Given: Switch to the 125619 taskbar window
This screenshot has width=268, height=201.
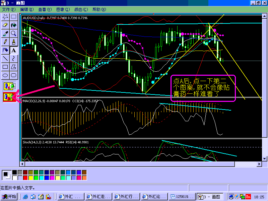Looking at the screenshot, I should coord(182,197).
